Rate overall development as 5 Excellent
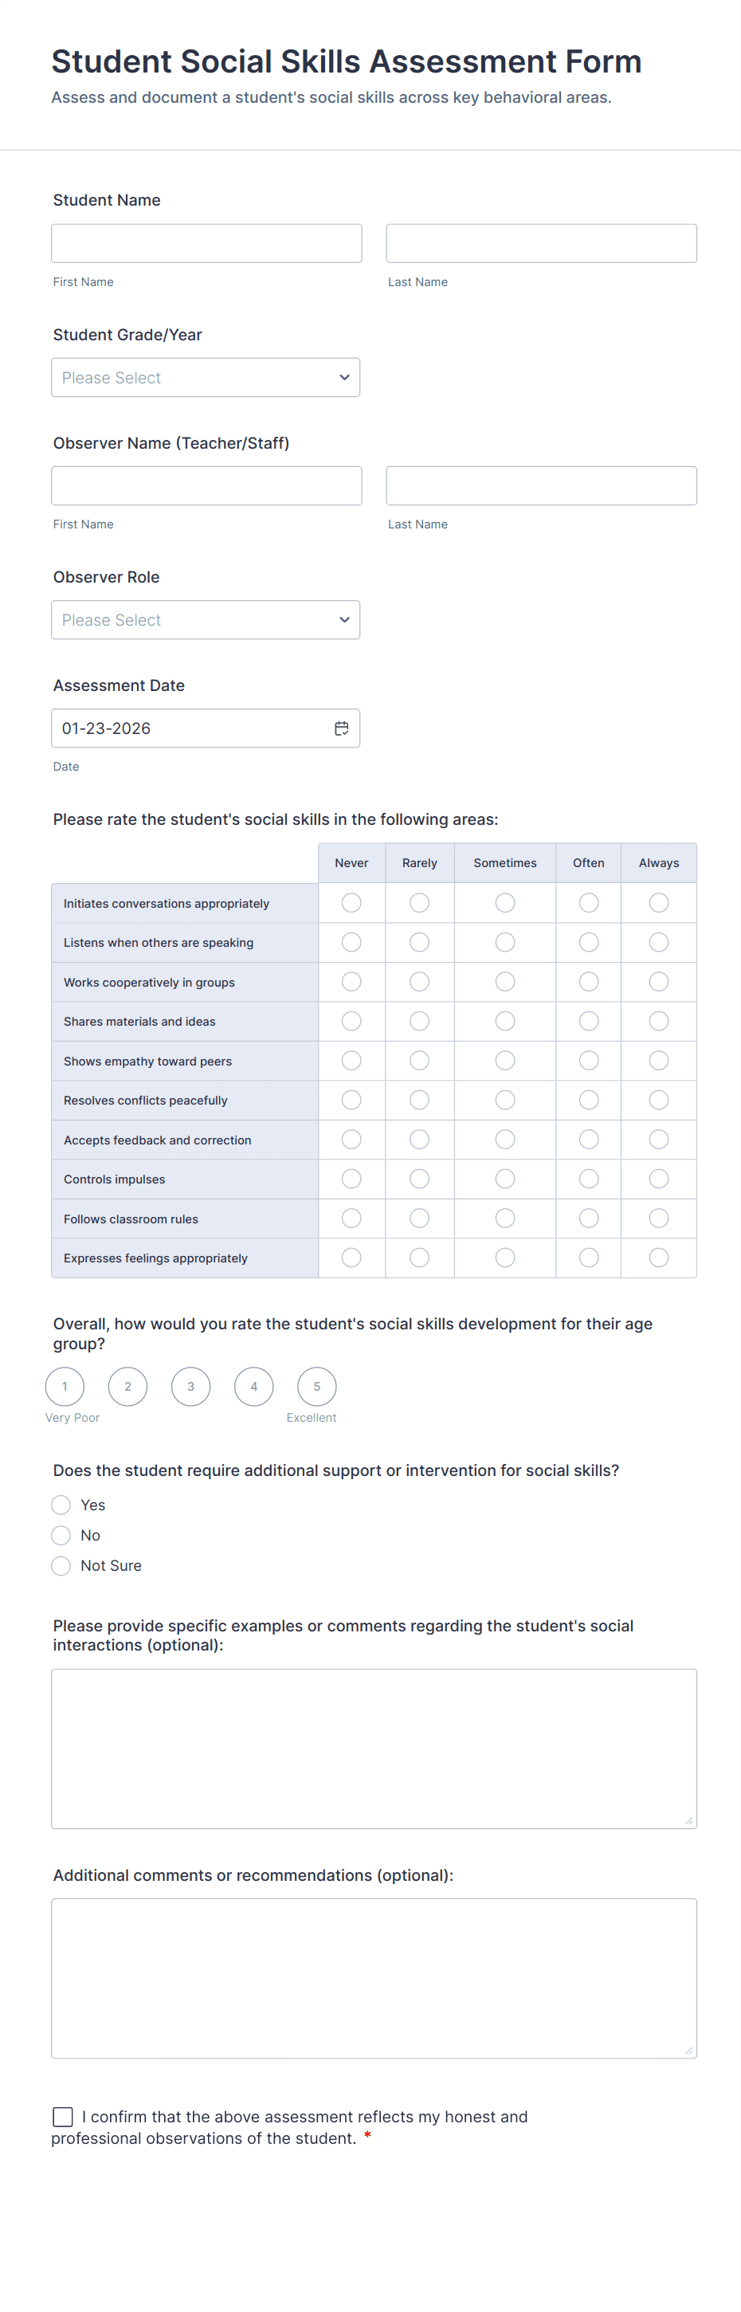Image resolution: width=741 pixels, height=2312 pixels. pyautogui.click(x=316, y=1386)
